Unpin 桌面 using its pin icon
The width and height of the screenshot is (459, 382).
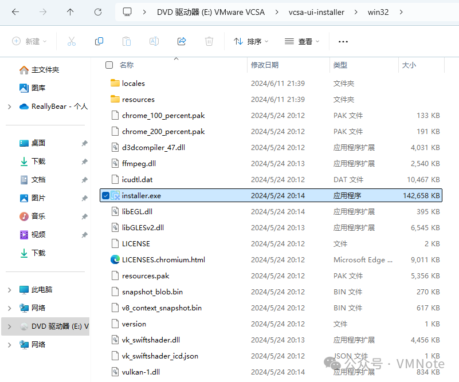click(84, 143)
